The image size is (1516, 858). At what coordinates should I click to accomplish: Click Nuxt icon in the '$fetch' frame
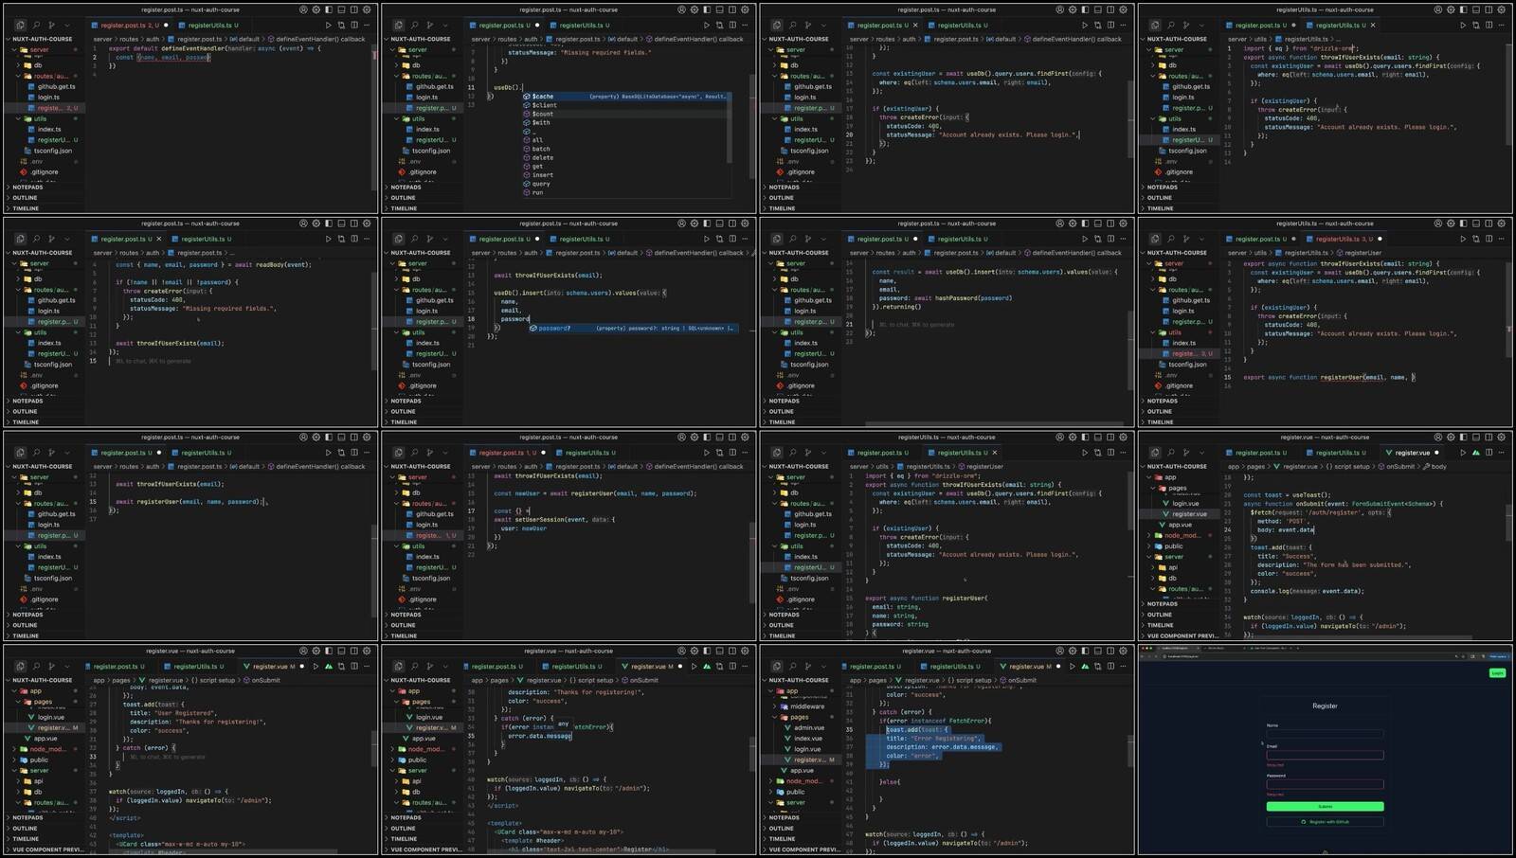(1475, 453)
